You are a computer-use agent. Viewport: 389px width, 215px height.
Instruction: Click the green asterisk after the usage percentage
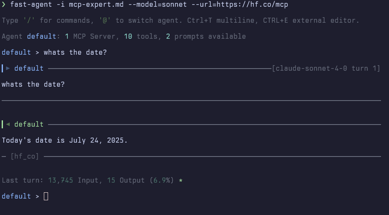(181, 180)
